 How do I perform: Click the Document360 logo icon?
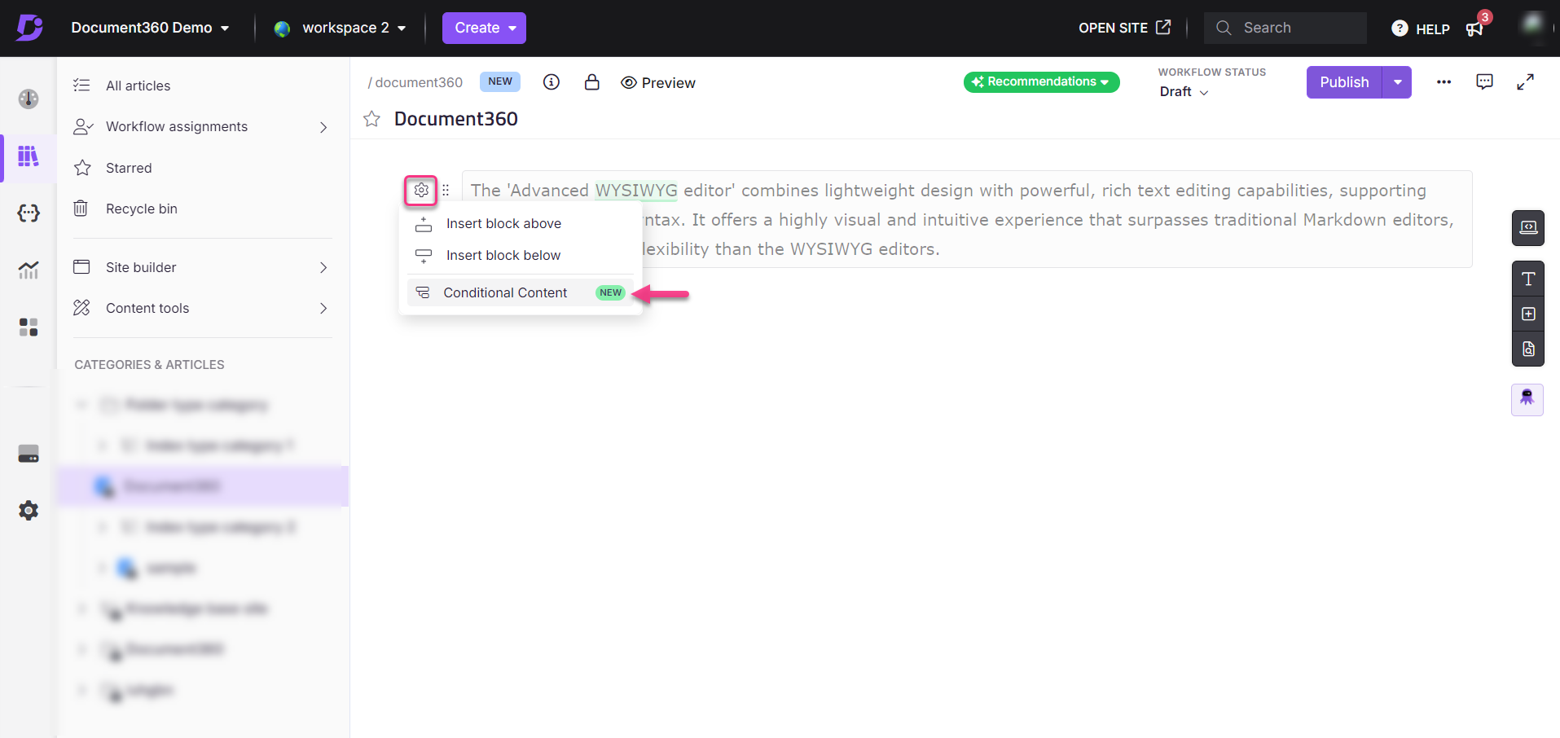coord(29,28)
